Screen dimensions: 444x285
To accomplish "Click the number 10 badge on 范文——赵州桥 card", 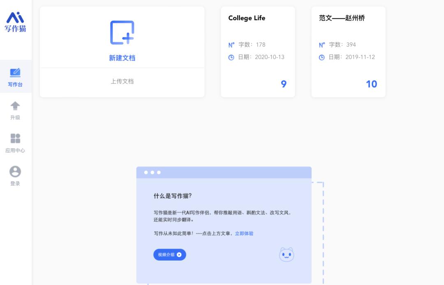I will (372, 84).
